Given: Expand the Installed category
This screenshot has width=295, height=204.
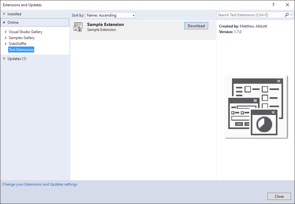Looking at the screenshot, I should click(x=4, y=14).
